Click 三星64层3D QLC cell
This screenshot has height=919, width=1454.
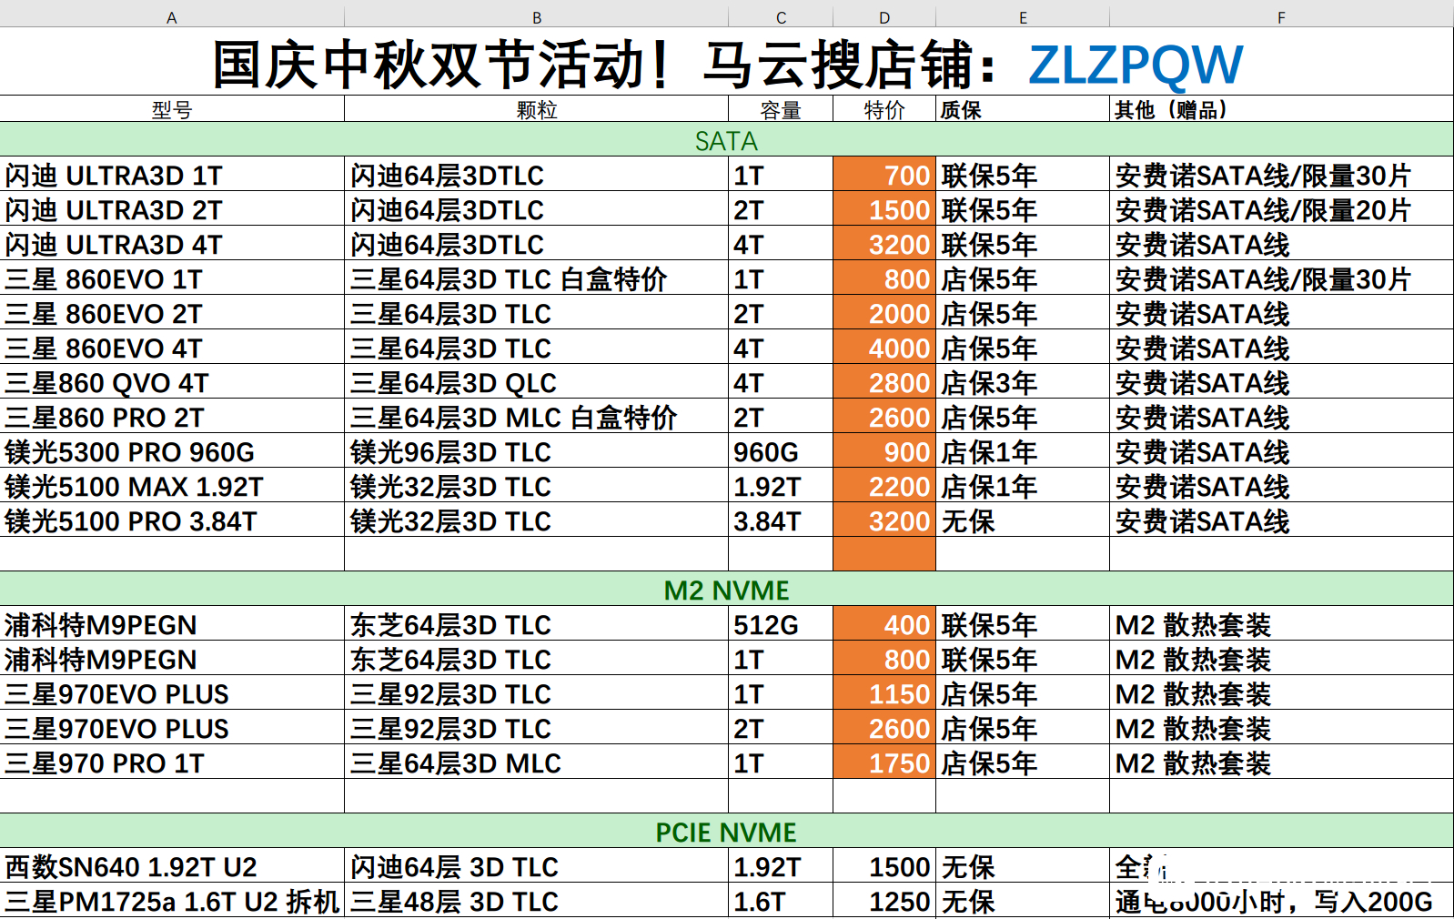click(x=536, y=382)
